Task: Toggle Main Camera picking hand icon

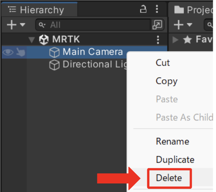Action: coord(21,52)
